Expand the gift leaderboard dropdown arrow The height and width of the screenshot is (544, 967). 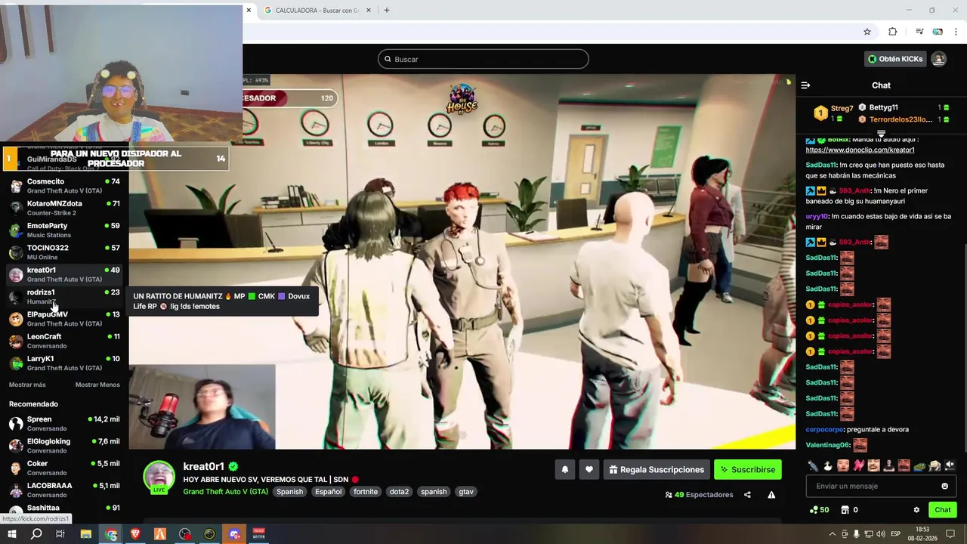point(881,133)
